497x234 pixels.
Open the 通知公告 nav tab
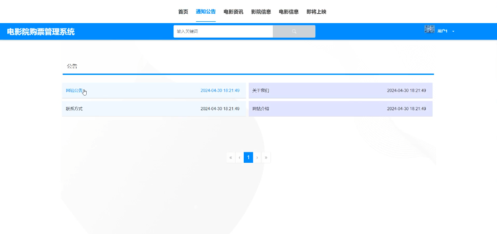click(206, 12)
